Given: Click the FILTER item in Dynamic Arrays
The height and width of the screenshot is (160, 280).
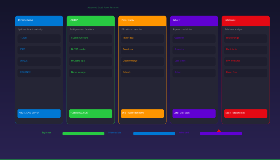Looking at the screenshot, I should (39, 38).
